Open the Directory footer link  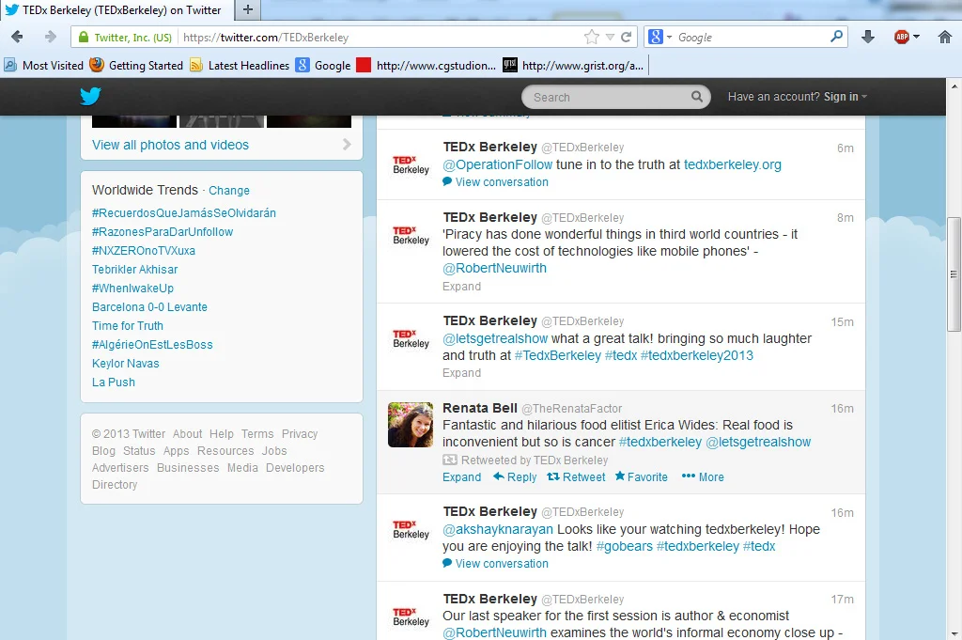(x=115, y=485)
